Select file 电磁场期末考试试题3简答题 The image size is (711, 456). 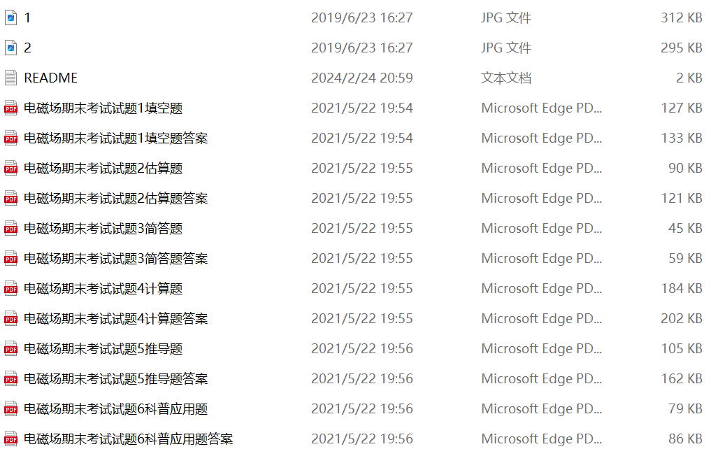103,228
